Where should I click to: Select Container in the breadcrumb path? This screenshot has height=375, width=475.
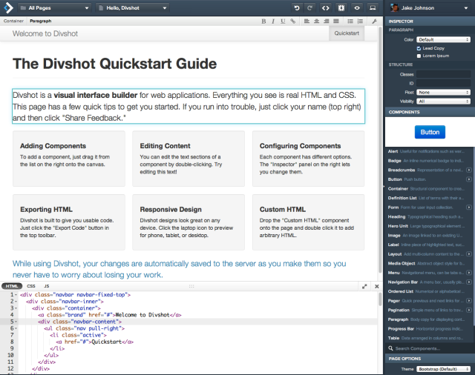pos(13,21)
